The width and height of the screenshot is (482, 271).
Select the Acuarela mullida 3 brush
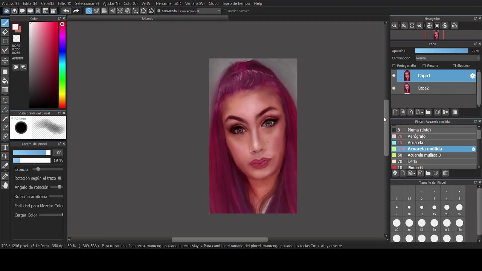tap(434, 155)
